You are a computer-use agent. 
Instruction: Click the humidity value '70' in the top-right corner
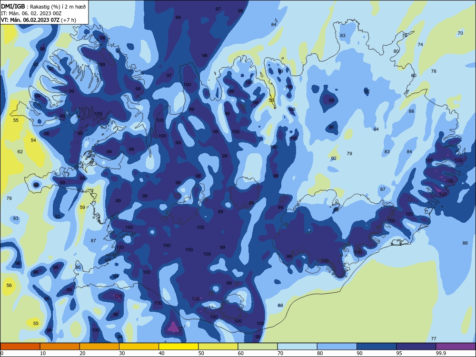tap(460, 33)
